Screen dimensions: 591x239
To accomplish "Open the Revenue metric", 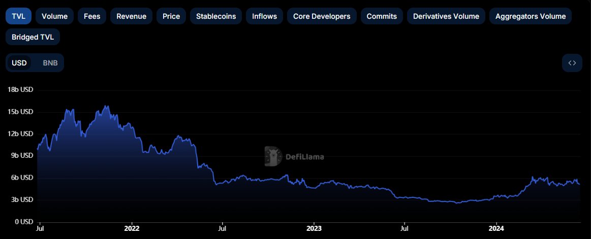I will (131, 16).
